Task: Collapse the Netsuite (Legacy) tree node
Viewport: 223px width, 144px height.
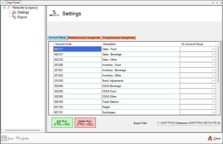Action: [4, 8]
